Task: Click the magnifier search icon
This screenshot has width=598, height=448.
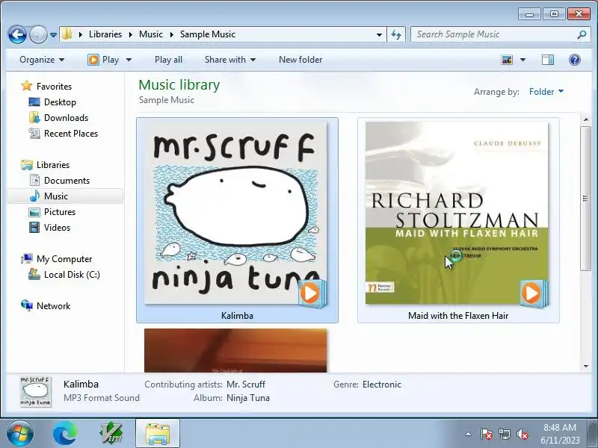Action: (x=582, y=34)
